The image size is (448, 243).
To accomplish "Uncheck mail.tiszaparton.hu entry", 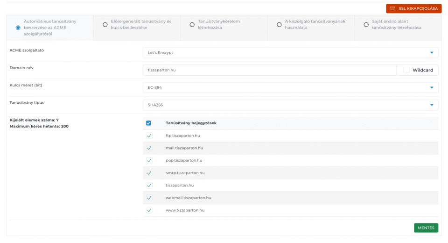I will point(149,148).
